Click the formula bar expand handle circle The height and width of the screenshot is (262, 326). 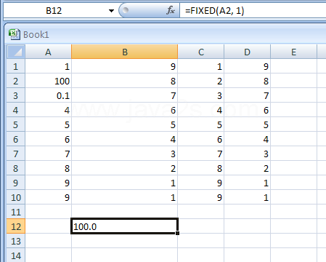126,10
